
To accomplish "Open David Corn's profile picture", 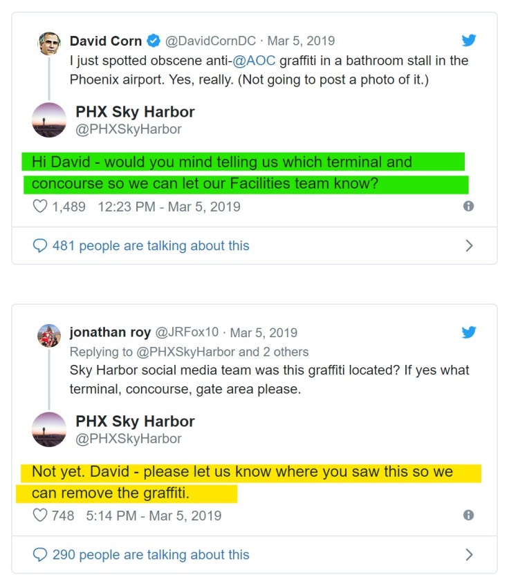I will [48, 44].
